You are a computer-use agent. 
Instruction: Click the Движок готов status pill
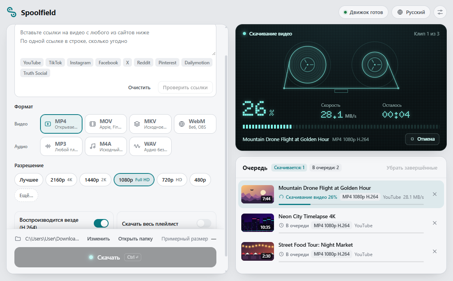click(363, 12)
